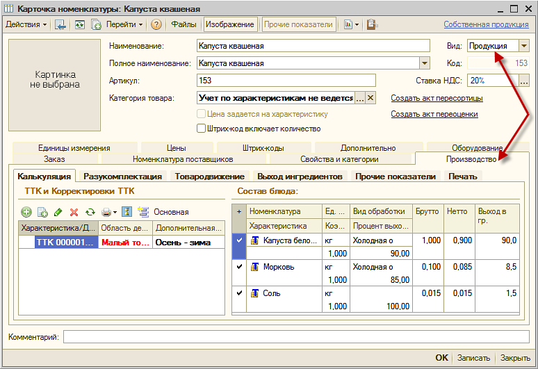Click the find-in-list icon in top toolbar
The width and height of the screenshot is (538, 369).
[x=60, y=25]
